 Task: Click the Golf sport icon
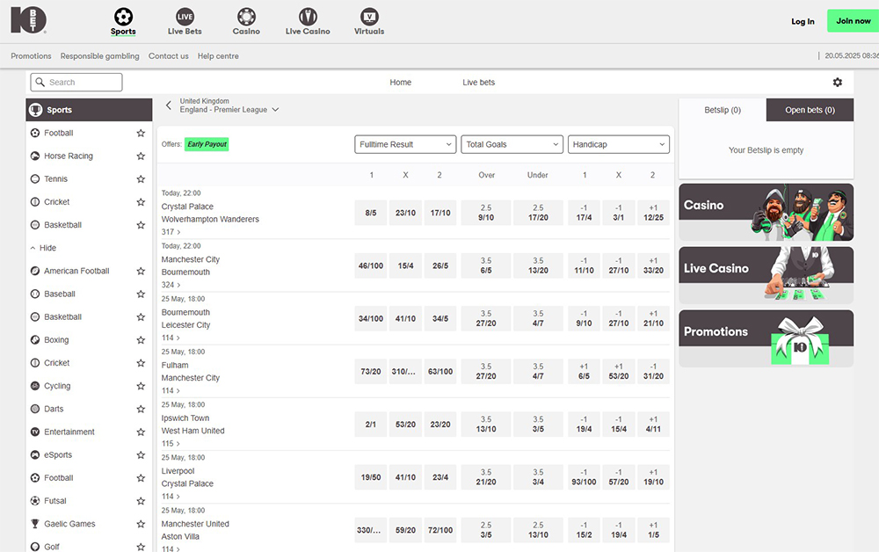click(x=35, y=547)
